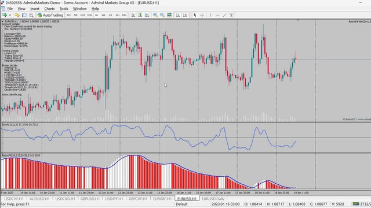Open the New Chart dropdown arrow

click(x=10, y=15)
